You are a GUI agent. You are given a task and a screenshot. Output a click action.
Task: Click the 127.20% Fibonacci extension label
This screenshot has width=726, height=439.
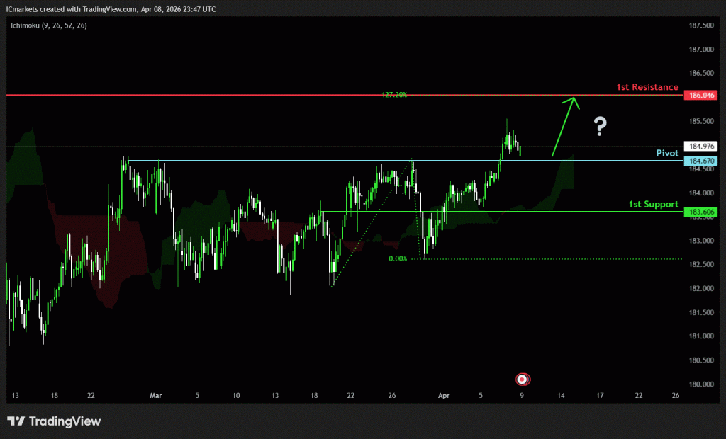pos(393,94)
